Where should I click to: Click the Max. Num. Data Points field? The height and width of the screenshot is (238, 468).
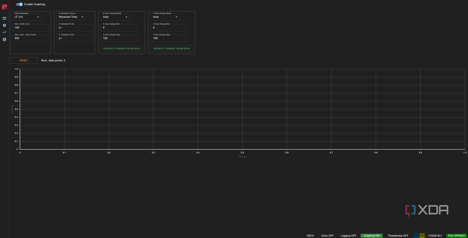point(31,38)
